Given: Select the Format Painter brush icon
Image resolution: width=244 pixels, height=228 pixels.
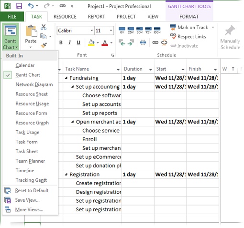Looking at the screenshot, I should (44, 45).
